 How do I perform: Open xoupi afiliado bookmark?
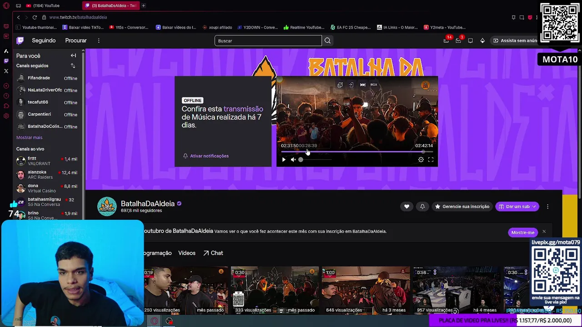click(217, 27)
